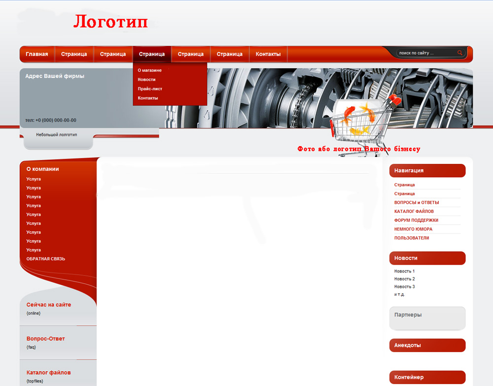Click the Контейнер block header

(427, 377)
